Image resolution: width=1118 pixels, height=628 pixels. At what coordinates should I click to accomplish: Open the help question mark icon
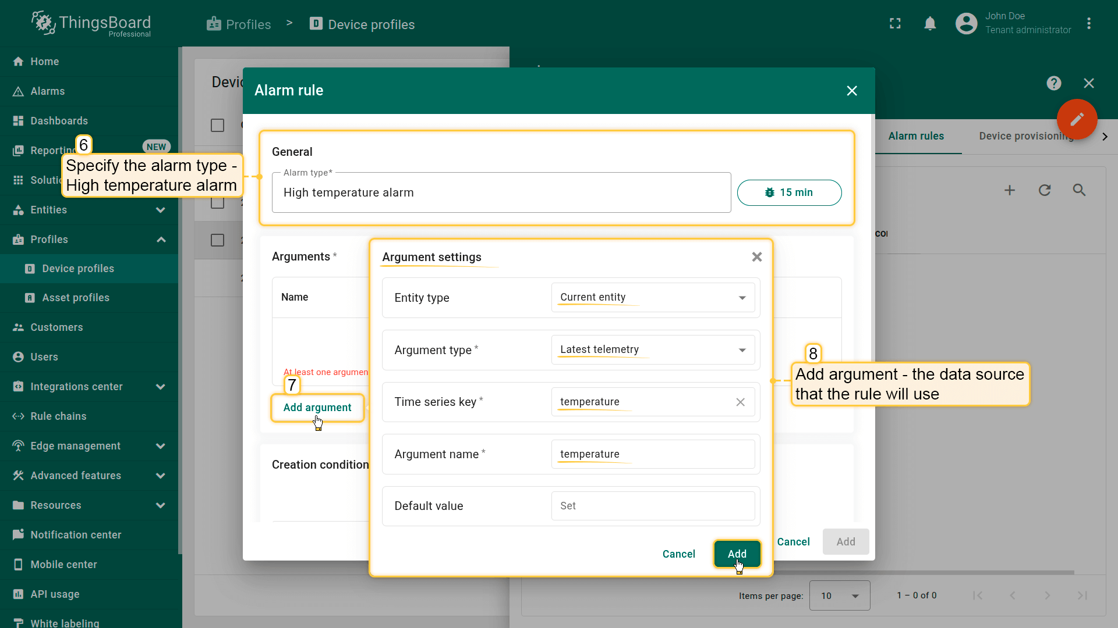(x=1053, y=83)
